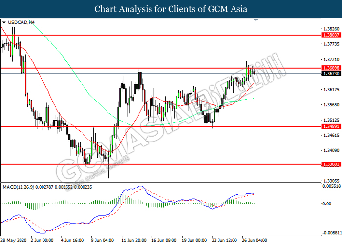Select the 1.36898 red price tag
The width and height of the screenshot is (342, 244).
coord(331,68)
